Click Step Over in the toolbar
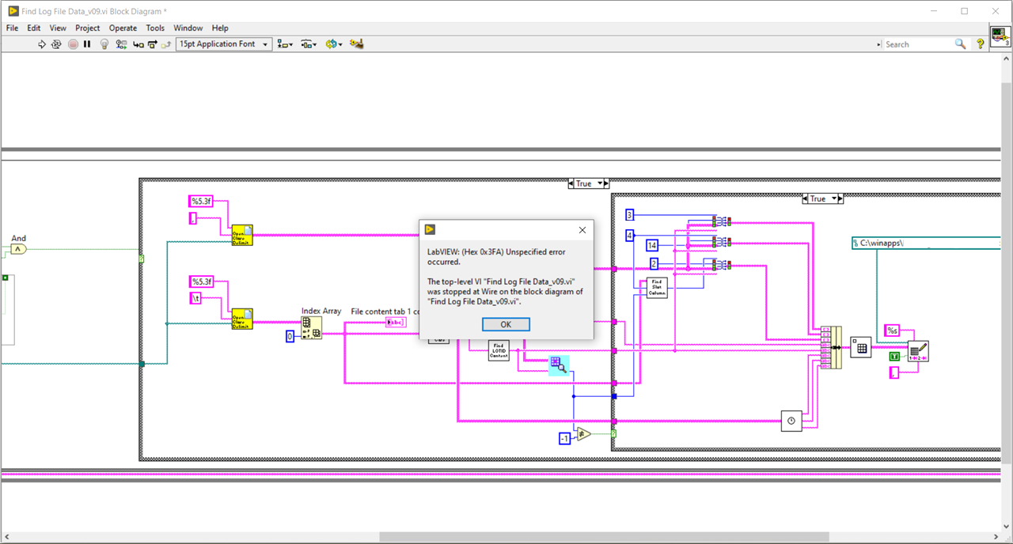The width and height of the screenshot is (1013, 544). coord(152,44)
